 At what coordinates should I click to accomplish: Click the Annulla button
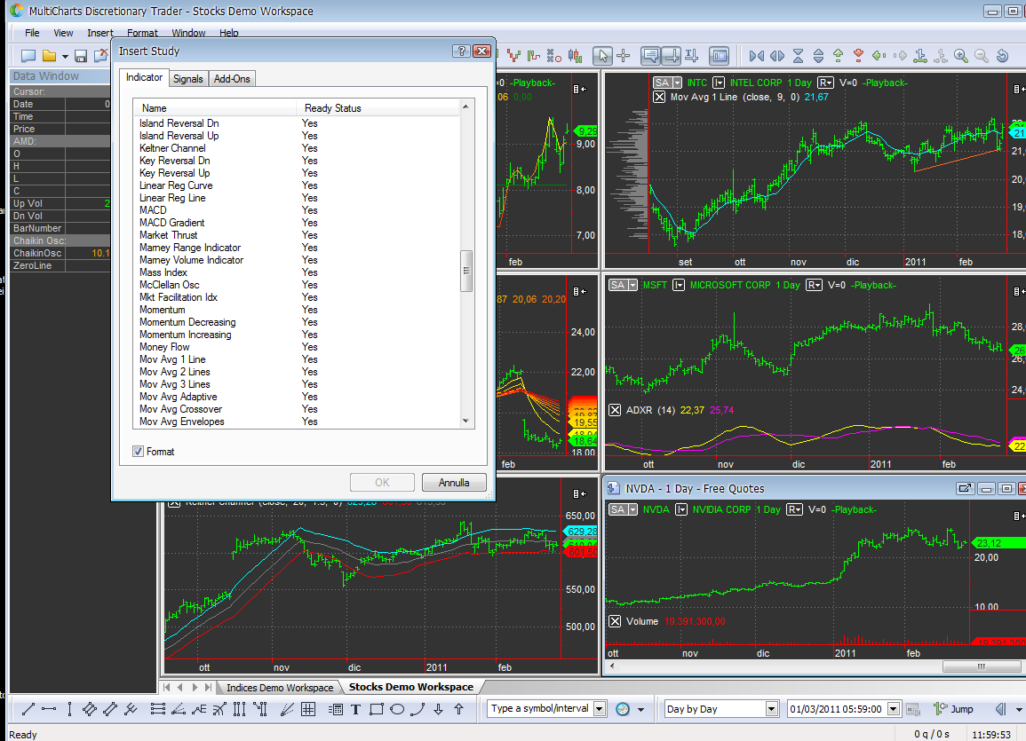pos(454,482)
